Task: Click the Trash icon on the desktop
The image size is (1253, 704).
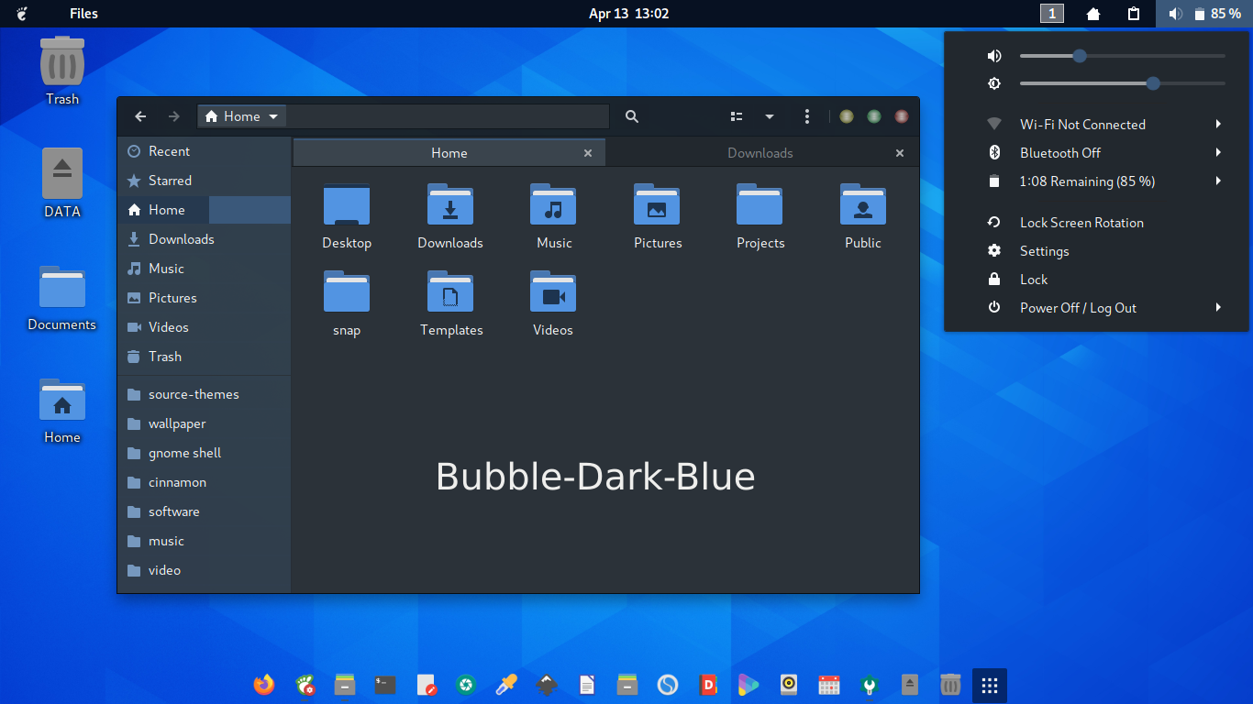Action: 62,60
